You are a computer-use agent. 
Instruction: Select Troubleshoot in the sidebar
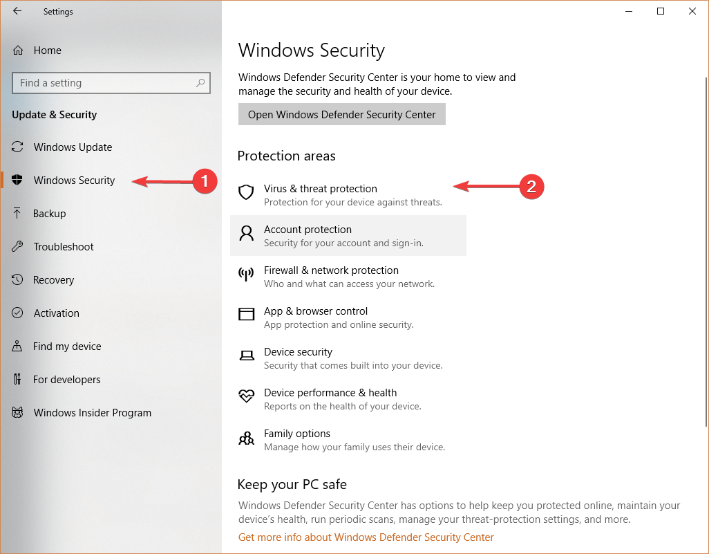(62, 246)
